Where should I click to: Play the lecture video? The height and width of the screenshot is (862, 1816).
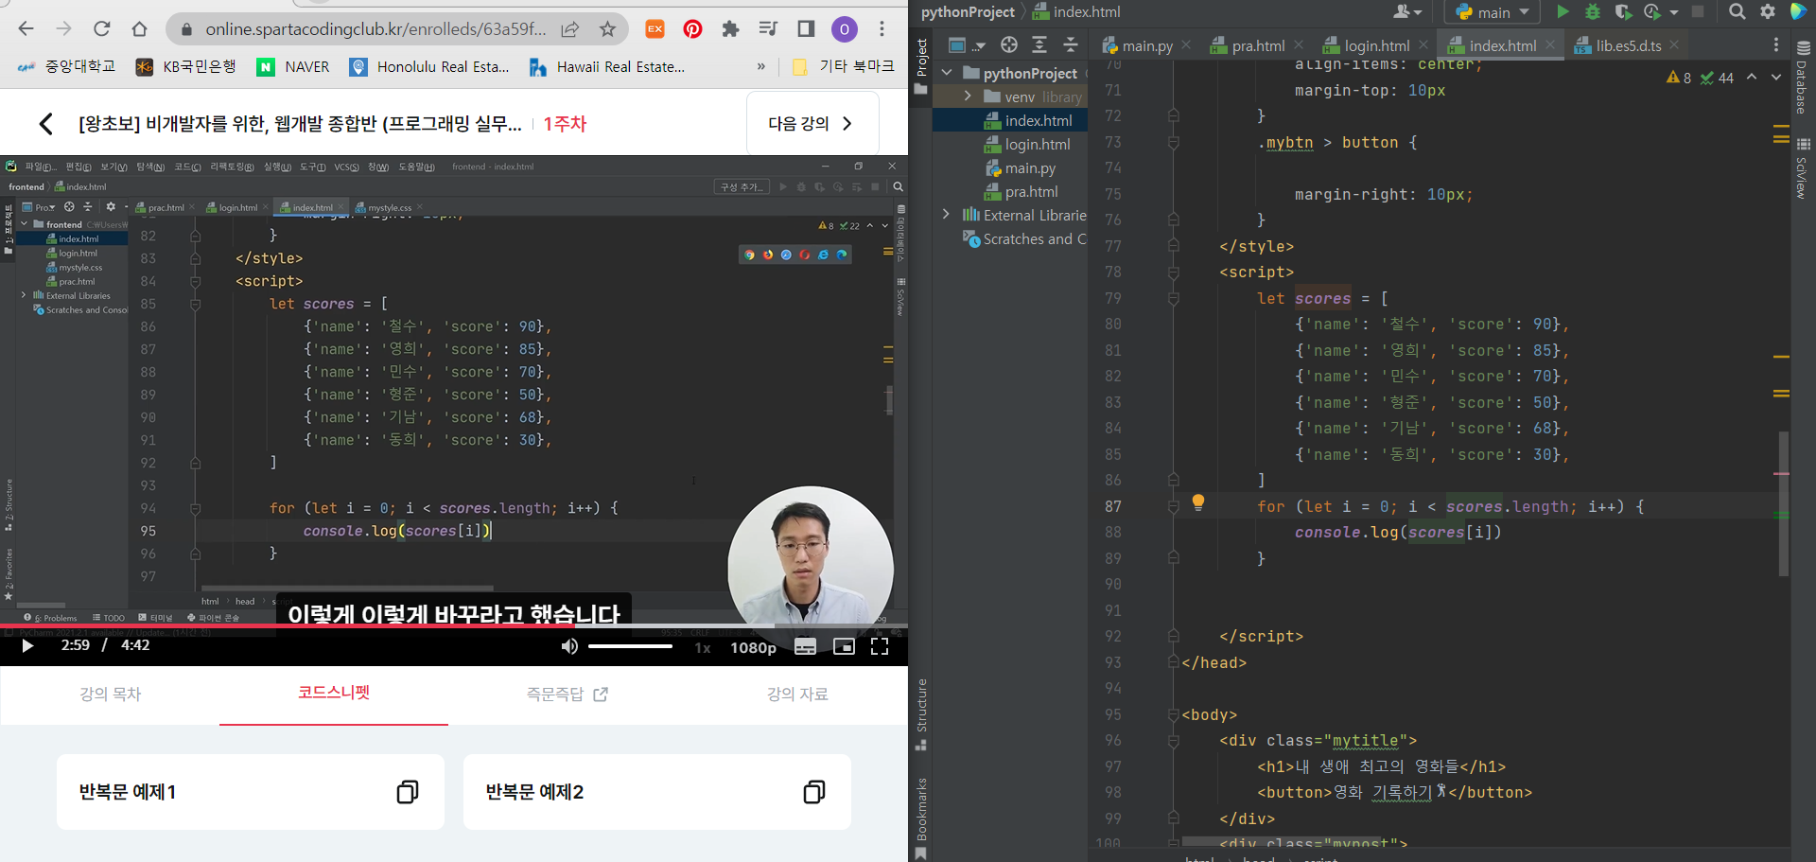[27, 646]
